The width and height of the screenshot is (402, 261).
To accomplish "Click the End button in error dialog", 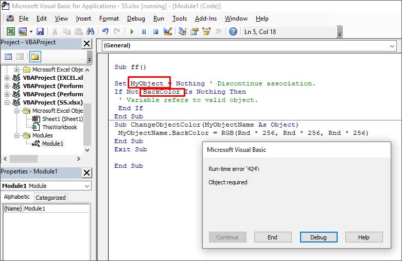I will tap(272, 237).
